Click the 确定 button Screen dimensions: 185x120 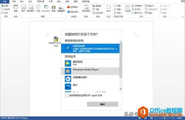click(103, 104)
